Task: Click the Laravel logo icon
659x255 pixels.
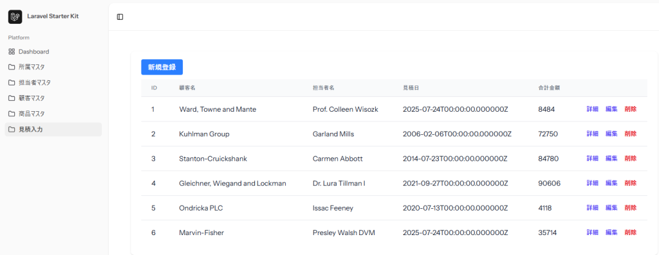Action: coord(15,17)
